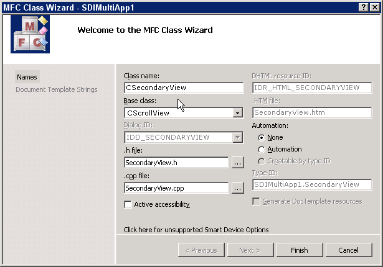383x267 pixels.
Task: Click the .cpp file input field
Action: 176,188
